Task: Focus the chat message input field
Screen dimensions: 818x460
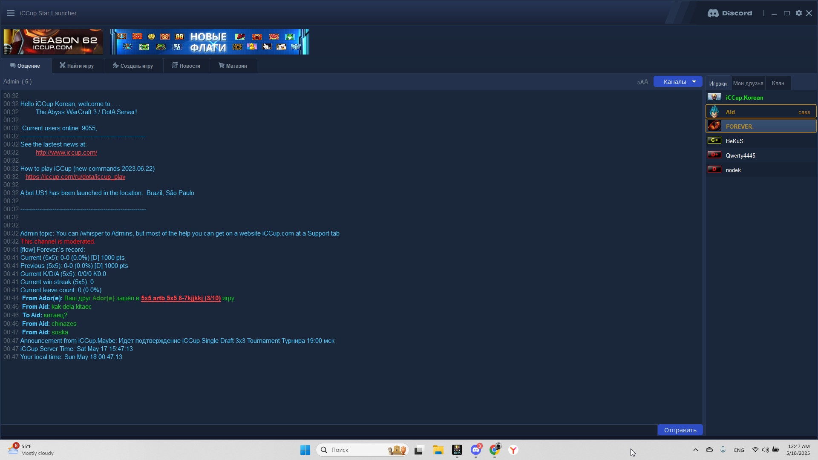Action: tap(328, 430)
